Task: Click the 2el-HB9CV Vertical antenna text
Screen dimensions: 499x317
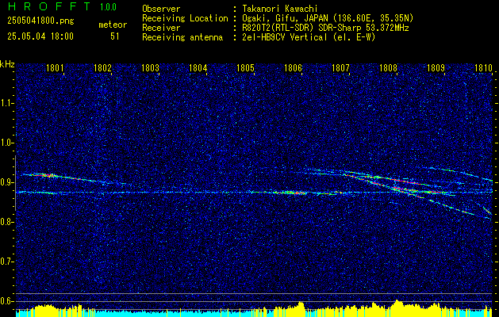Action: point(309,37)
